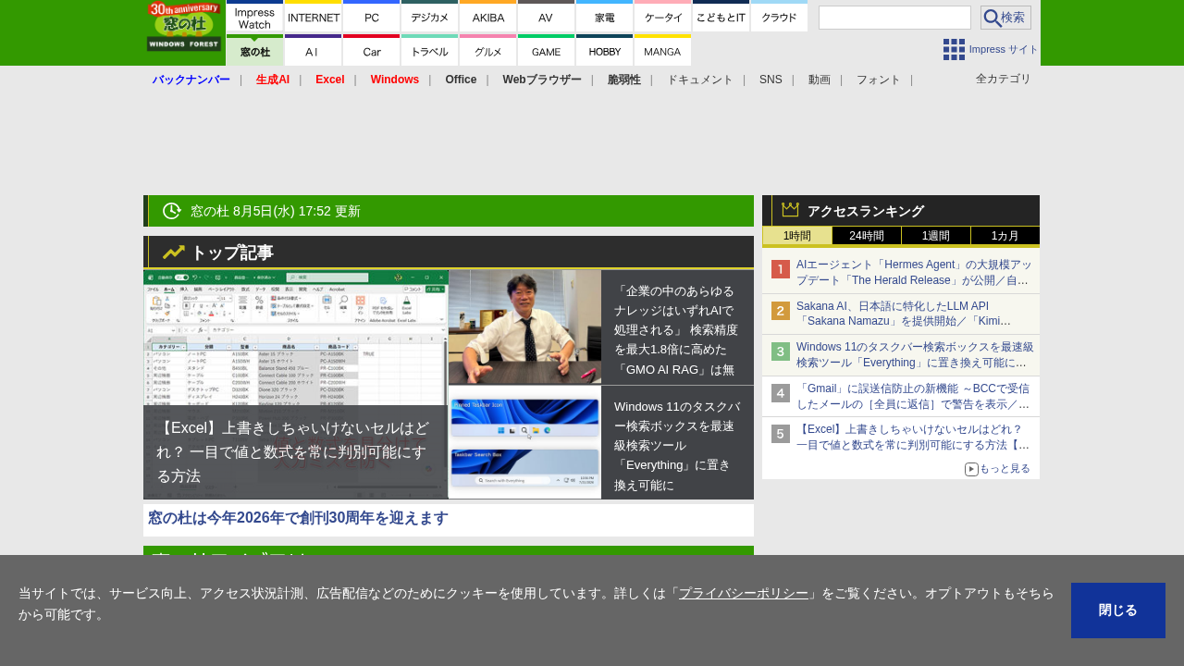Open the INTERNET Watch tab
The image size is (1184, 666).
point(314,17)
